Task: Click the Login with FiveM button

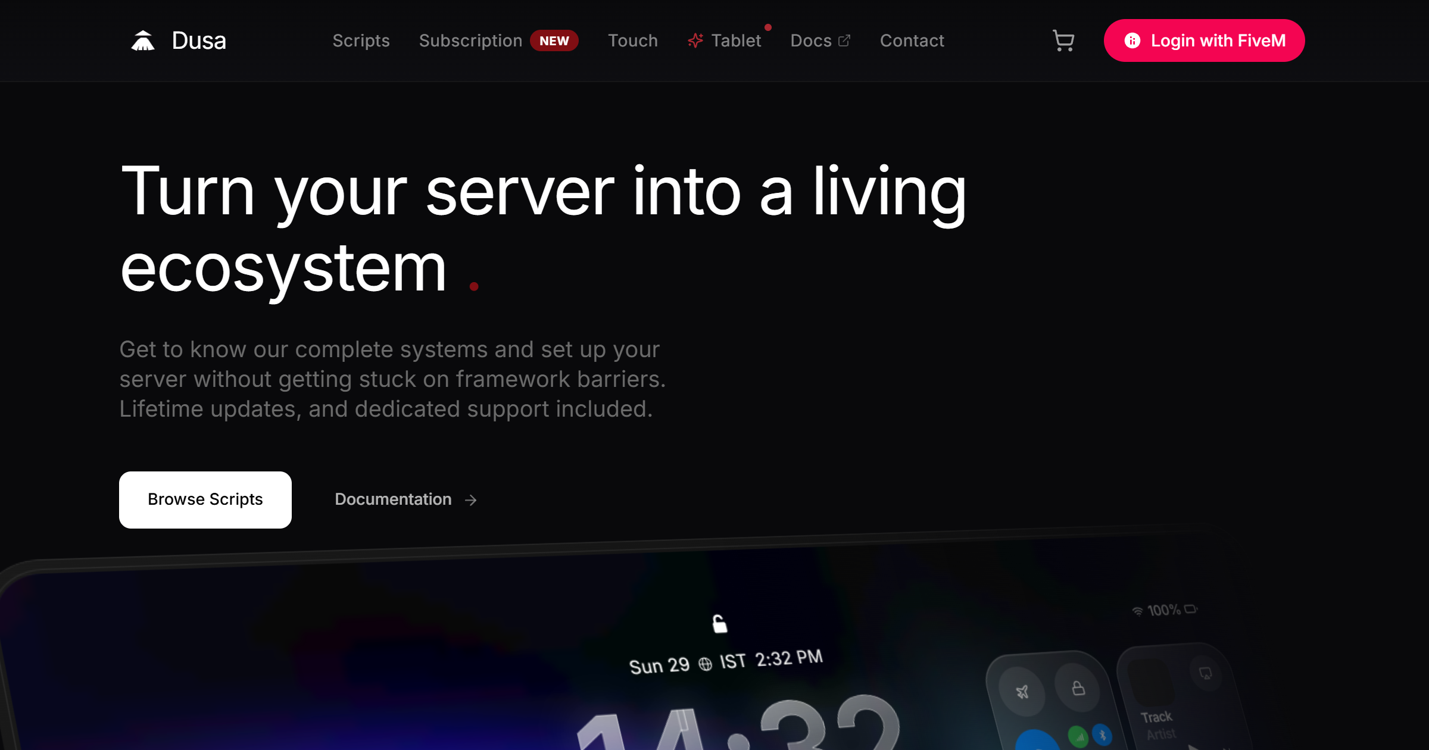Action: (x=1204, y=40)
